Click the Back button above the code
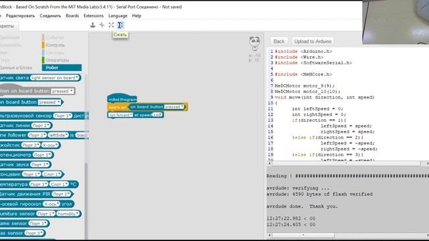The height and width of the screenshot is (241, 429). (x=279, y=42)
